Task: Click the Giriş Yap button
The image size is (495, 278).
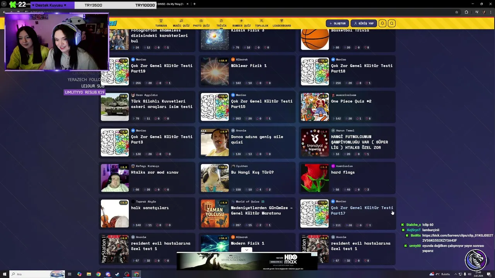Action: [x=364, y=23]
